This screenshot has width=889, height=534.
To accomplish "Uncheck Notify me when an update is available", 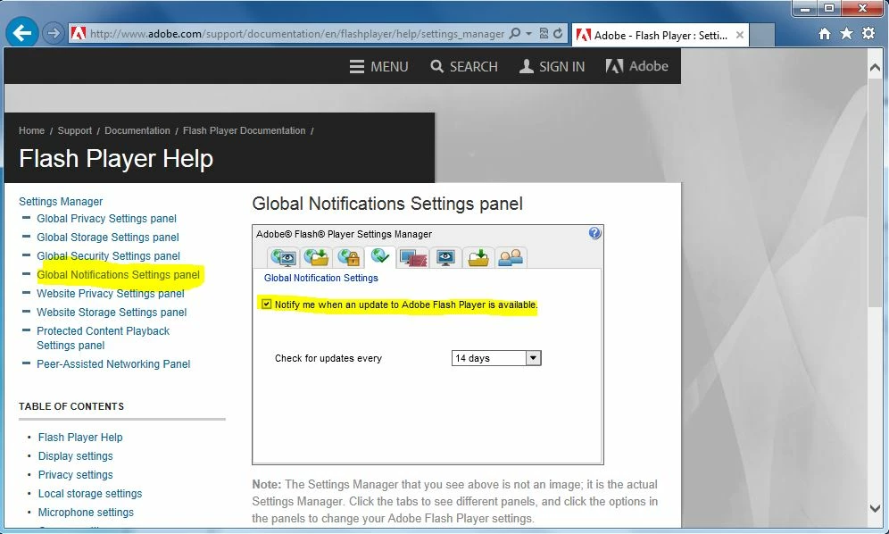I will [x=267, y=305].
